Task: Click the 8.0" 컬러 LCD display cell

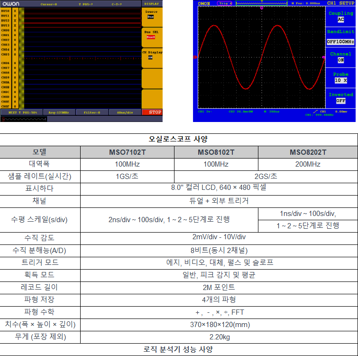Action: (219, 189)
